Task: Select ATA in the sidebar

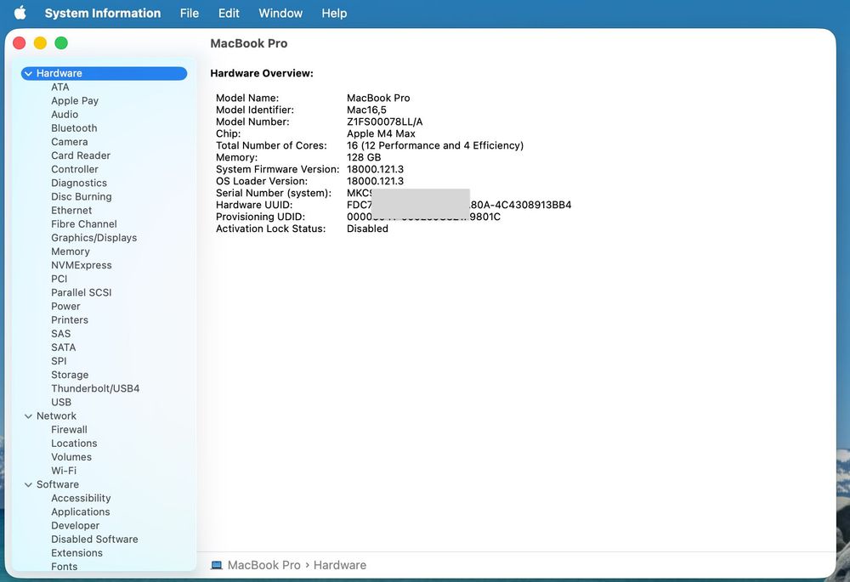Action: pyautogui.click(x=60, y=88)
